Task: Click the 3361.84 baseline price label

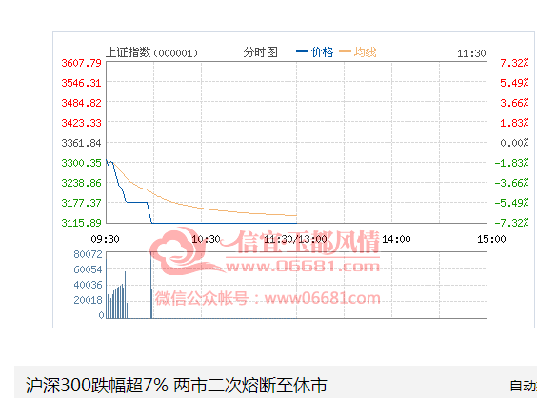Action: [x=81, y=143]
